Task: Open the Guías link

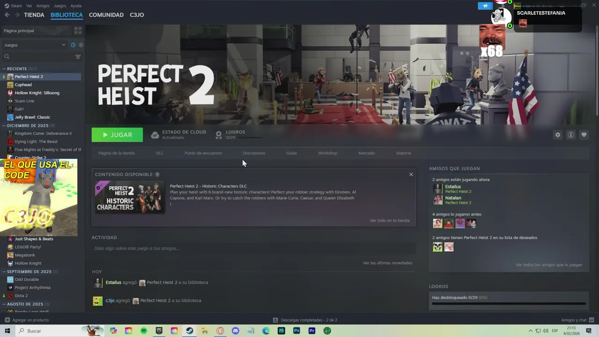Action: pyautogui.click(x=292, y=153)
